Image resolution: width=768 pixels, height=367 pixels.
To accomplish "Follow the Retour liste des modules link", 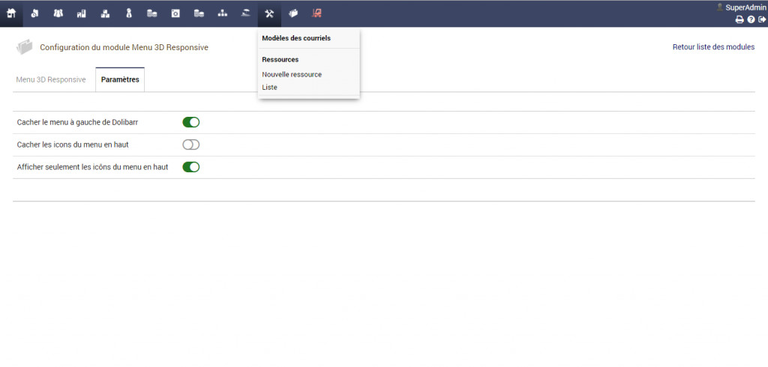I will 714,47.
